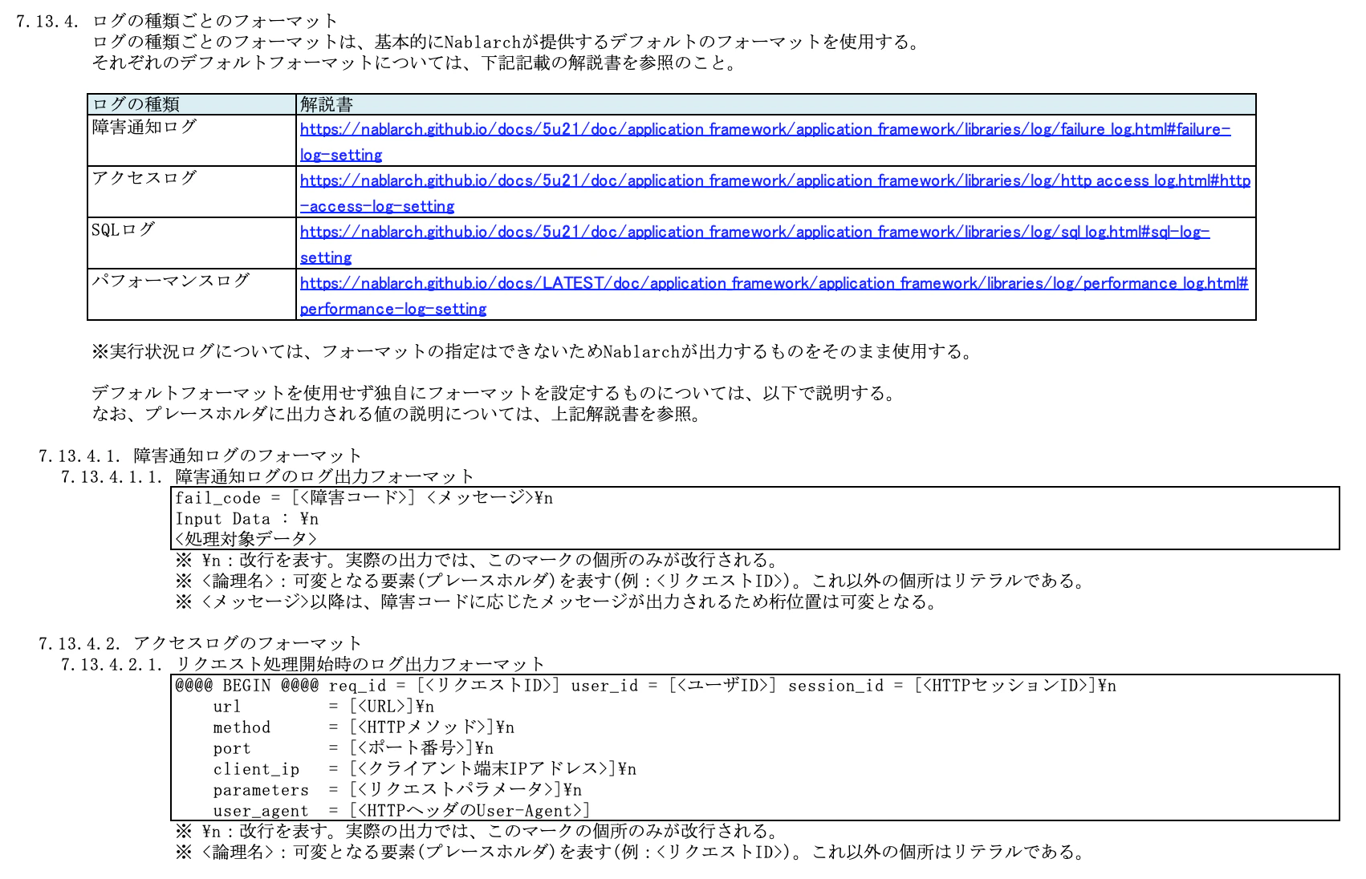Click the <処理対象データ> placeholder line
Screen dimensions: 1366x879
pos(246,539)
